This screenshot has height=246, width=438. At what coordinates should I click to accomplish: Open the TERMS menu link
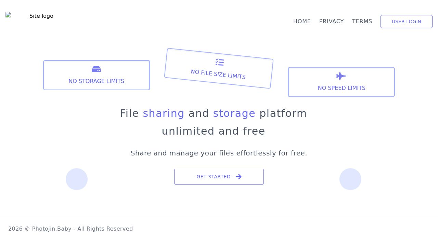click(x=362, y=22)
